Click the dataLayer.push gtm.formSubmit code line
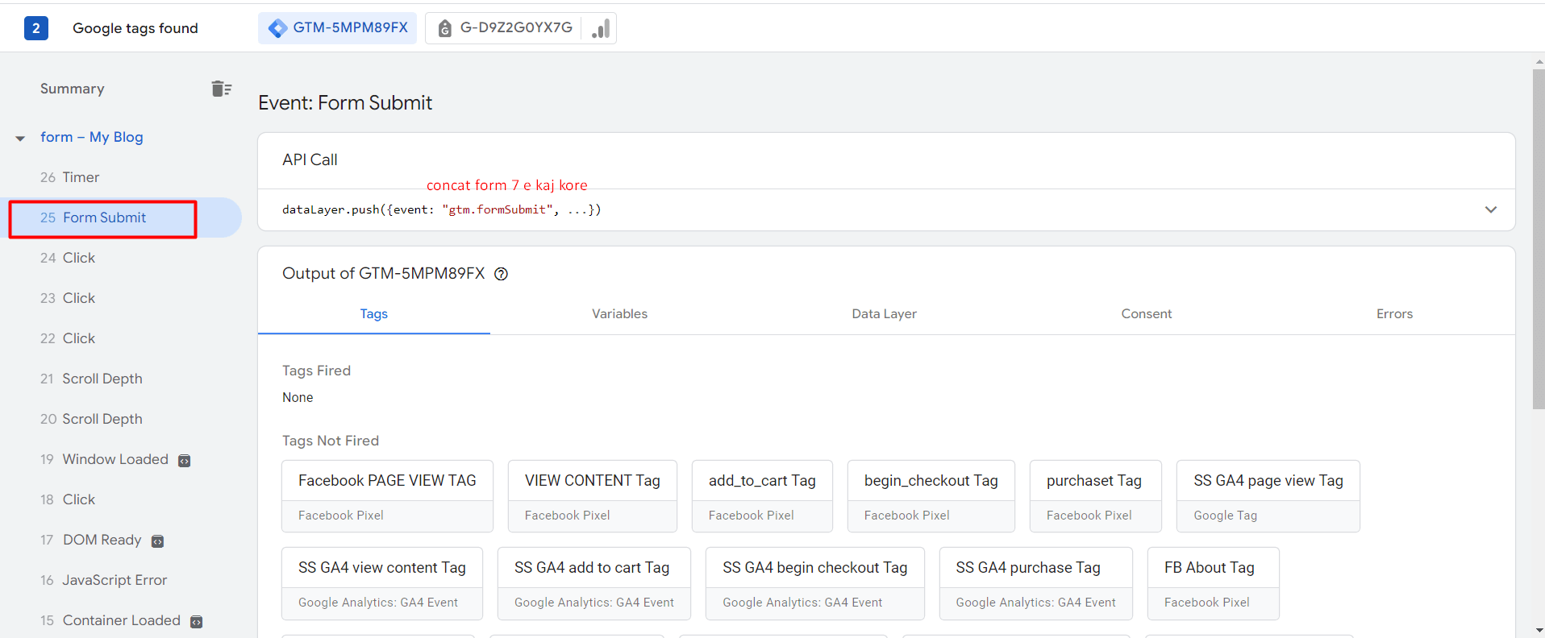 pyautogui.click(x=442, y=209)
